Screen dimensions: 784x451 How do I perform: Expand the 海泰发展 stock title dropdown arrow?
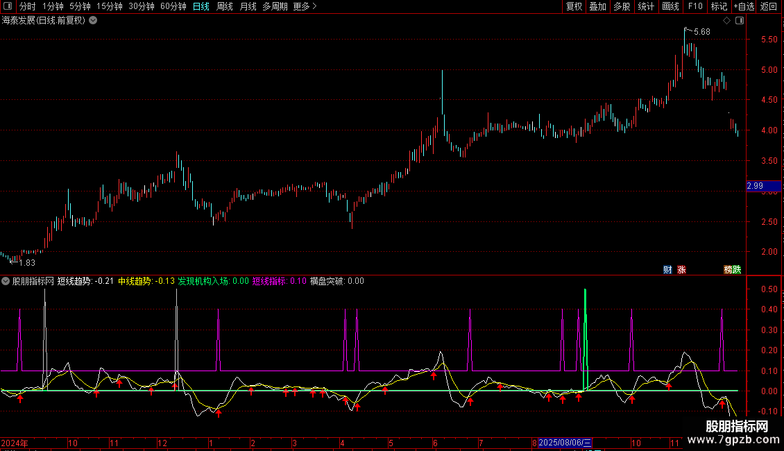tap(93, 21)
